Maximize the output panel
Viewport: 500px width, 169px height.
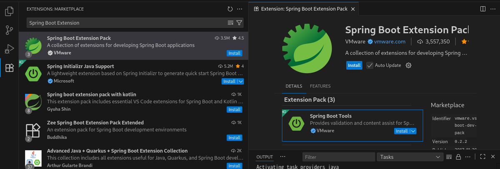coord(482,157)
